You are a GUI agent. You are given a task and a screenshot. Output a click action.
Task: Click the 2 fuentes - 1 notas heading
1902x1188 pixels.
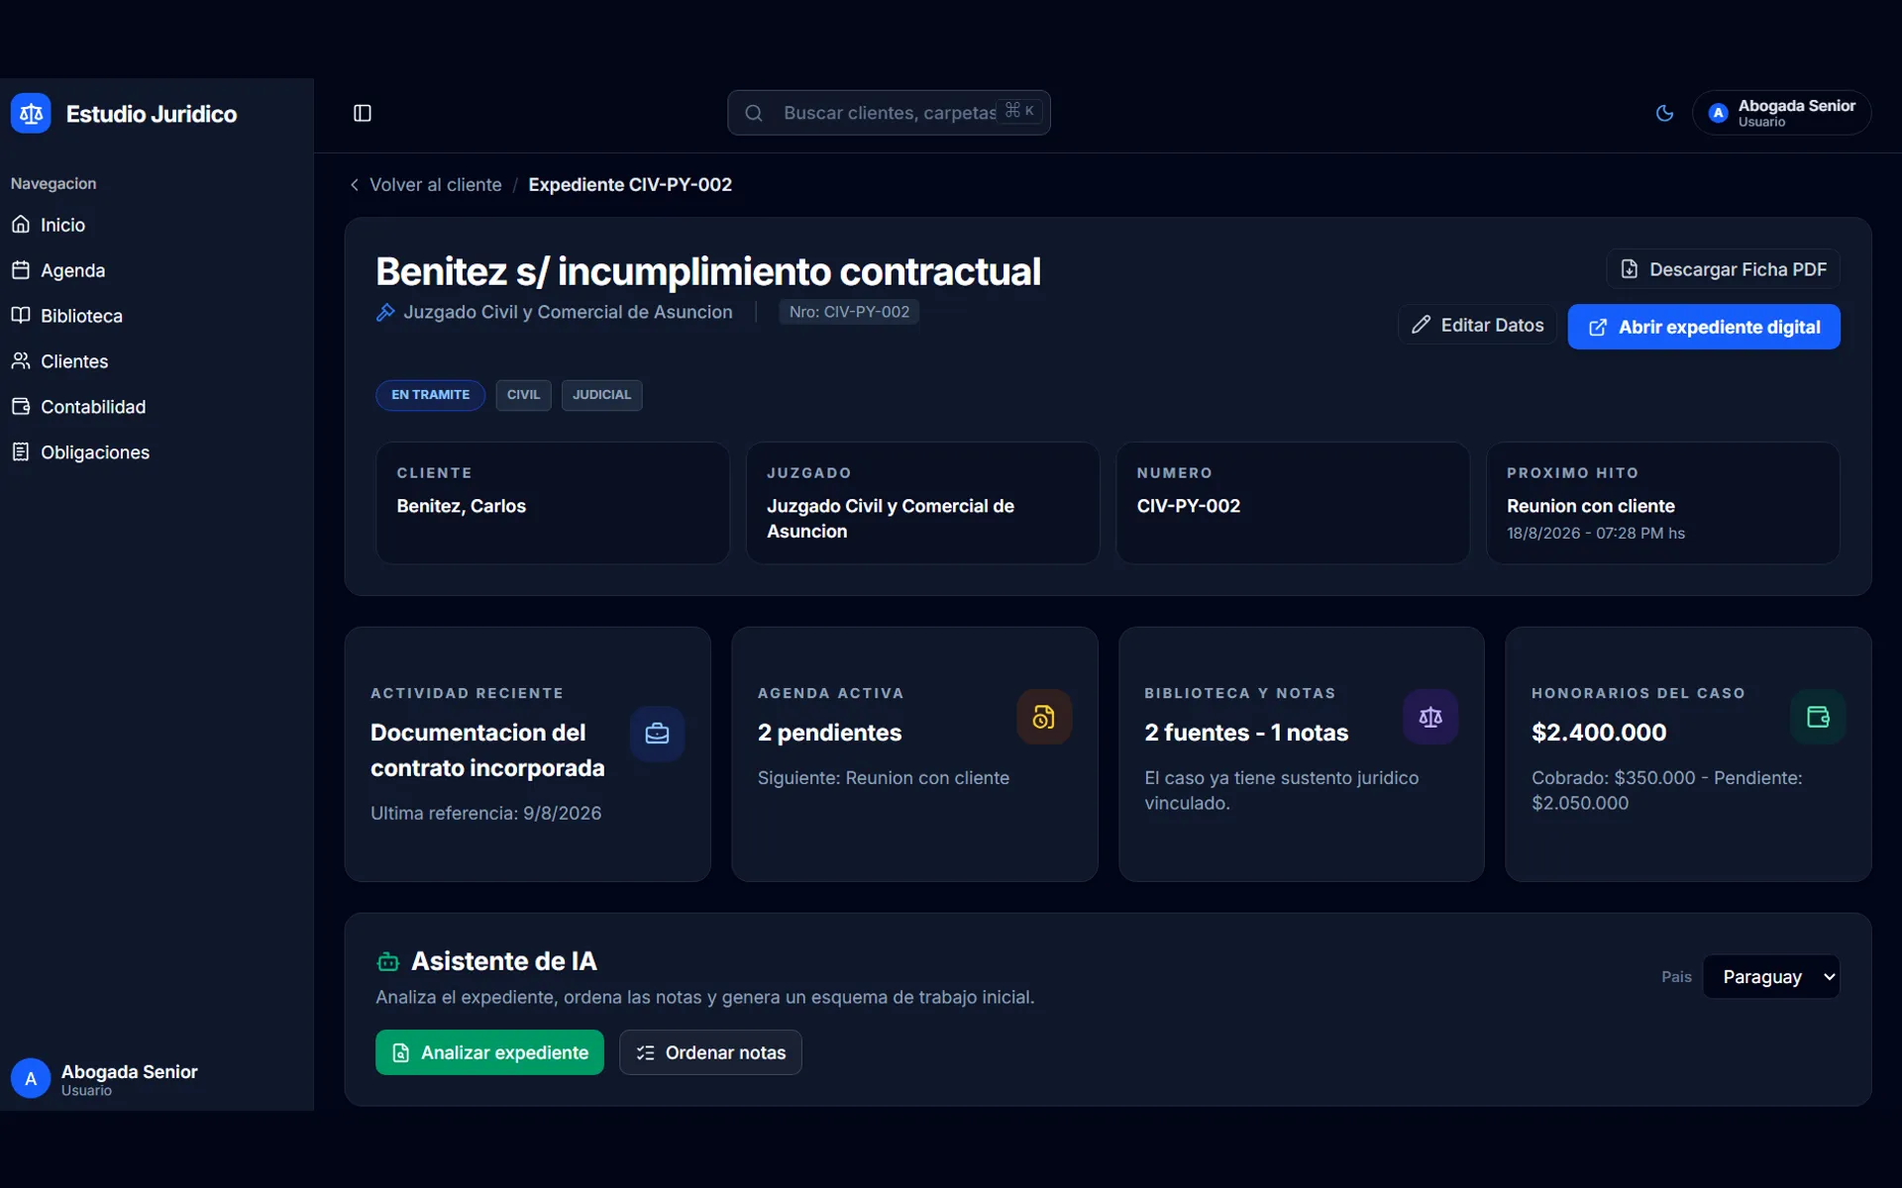[1246, 733]
